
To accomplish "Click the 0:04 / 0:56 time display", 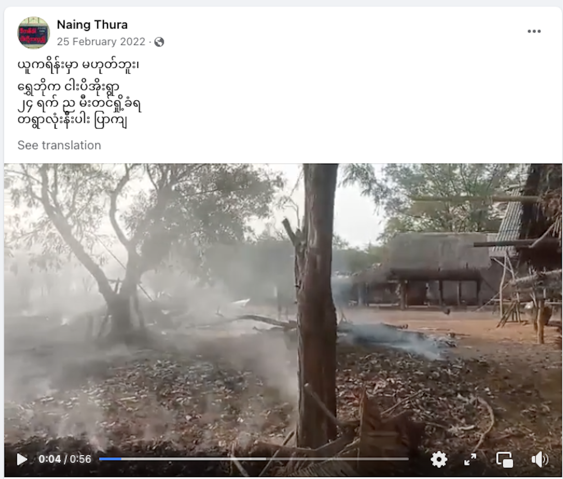I will [x=65, y=459].
